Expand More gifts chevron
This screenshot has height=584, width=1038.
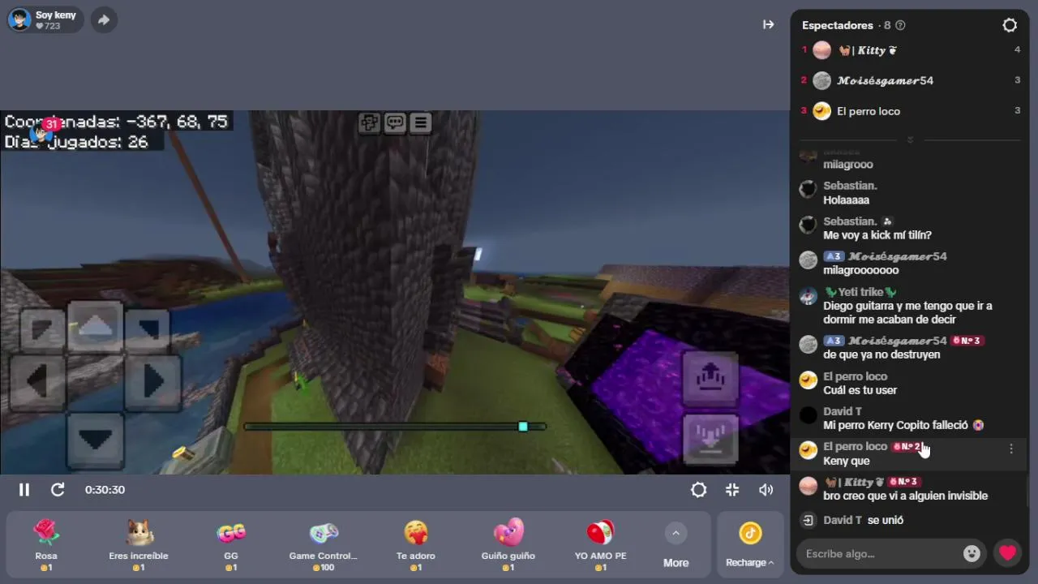676,533
